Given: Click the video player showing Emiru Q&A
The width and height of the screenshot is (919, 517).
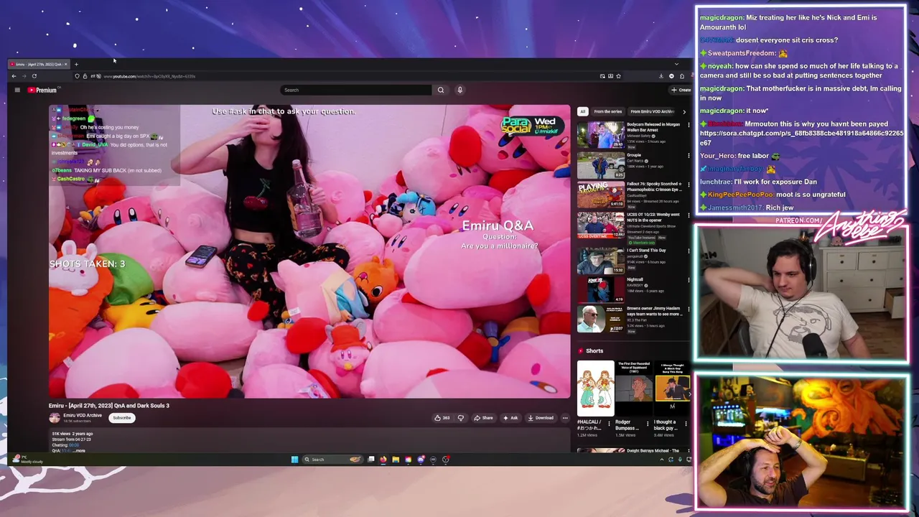Looking at the screenshot, I should (x=309, y=252).
